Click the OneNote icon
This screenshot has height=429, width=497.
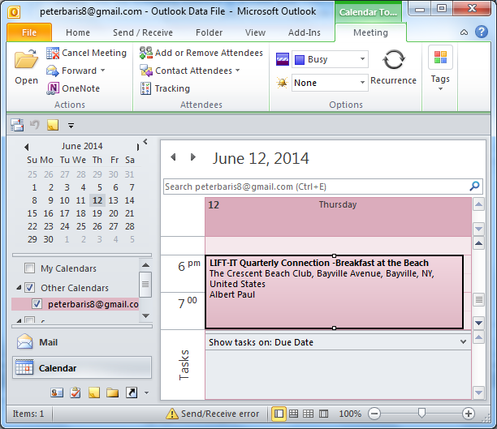53,88
